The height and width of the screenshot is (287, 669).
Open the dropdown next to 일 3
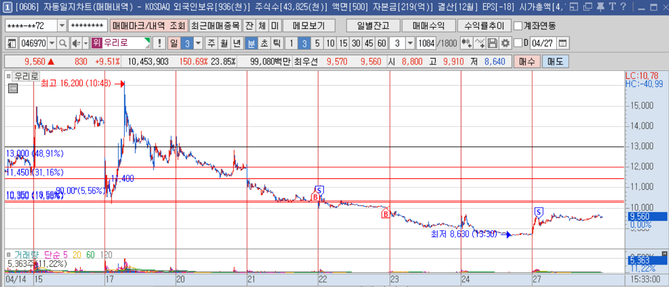(198, 43)
